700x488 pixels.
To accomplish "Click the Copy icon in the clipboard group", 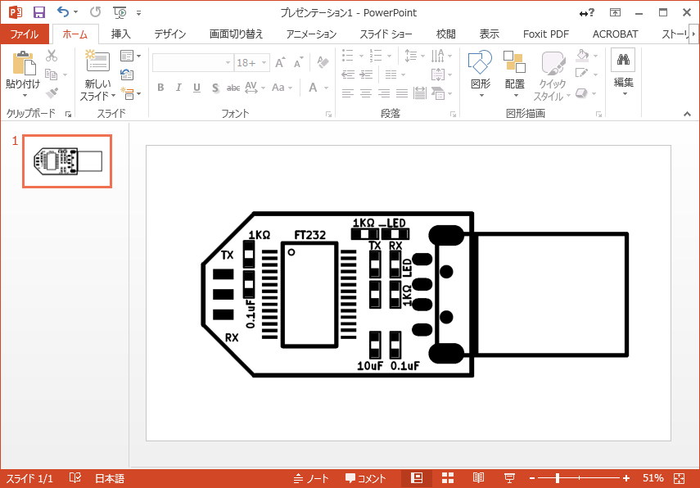I will click(52, 75).
